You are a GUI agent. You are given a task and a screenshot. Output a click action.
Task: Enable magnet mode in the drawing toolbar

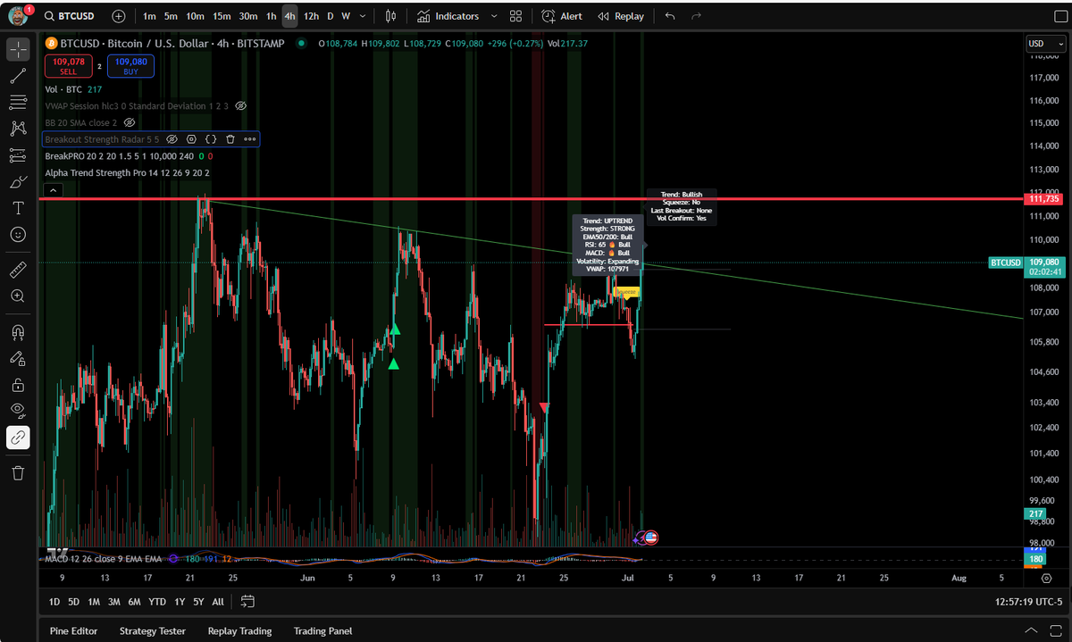[18, 331]
